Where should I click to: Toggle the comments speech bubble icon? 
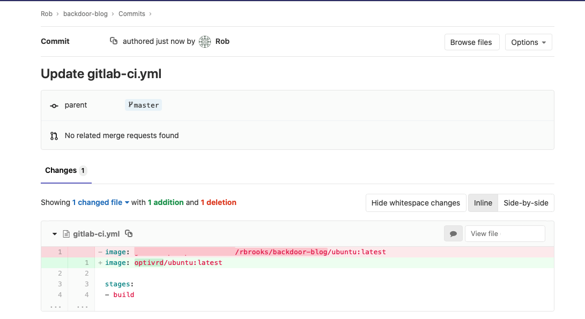[x=453, y=234]
